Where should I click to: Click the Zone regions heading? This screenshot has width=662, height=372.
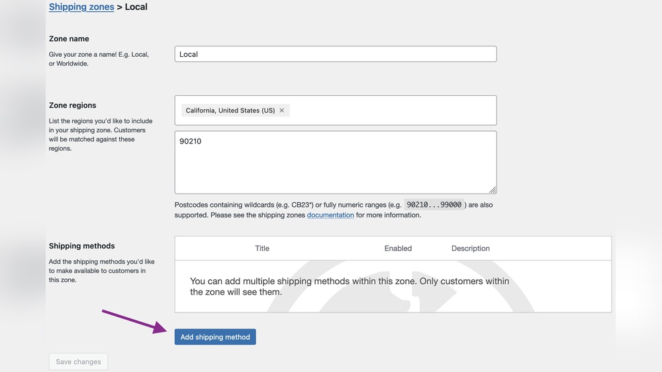pyautogui.click(x=73, y=105)
